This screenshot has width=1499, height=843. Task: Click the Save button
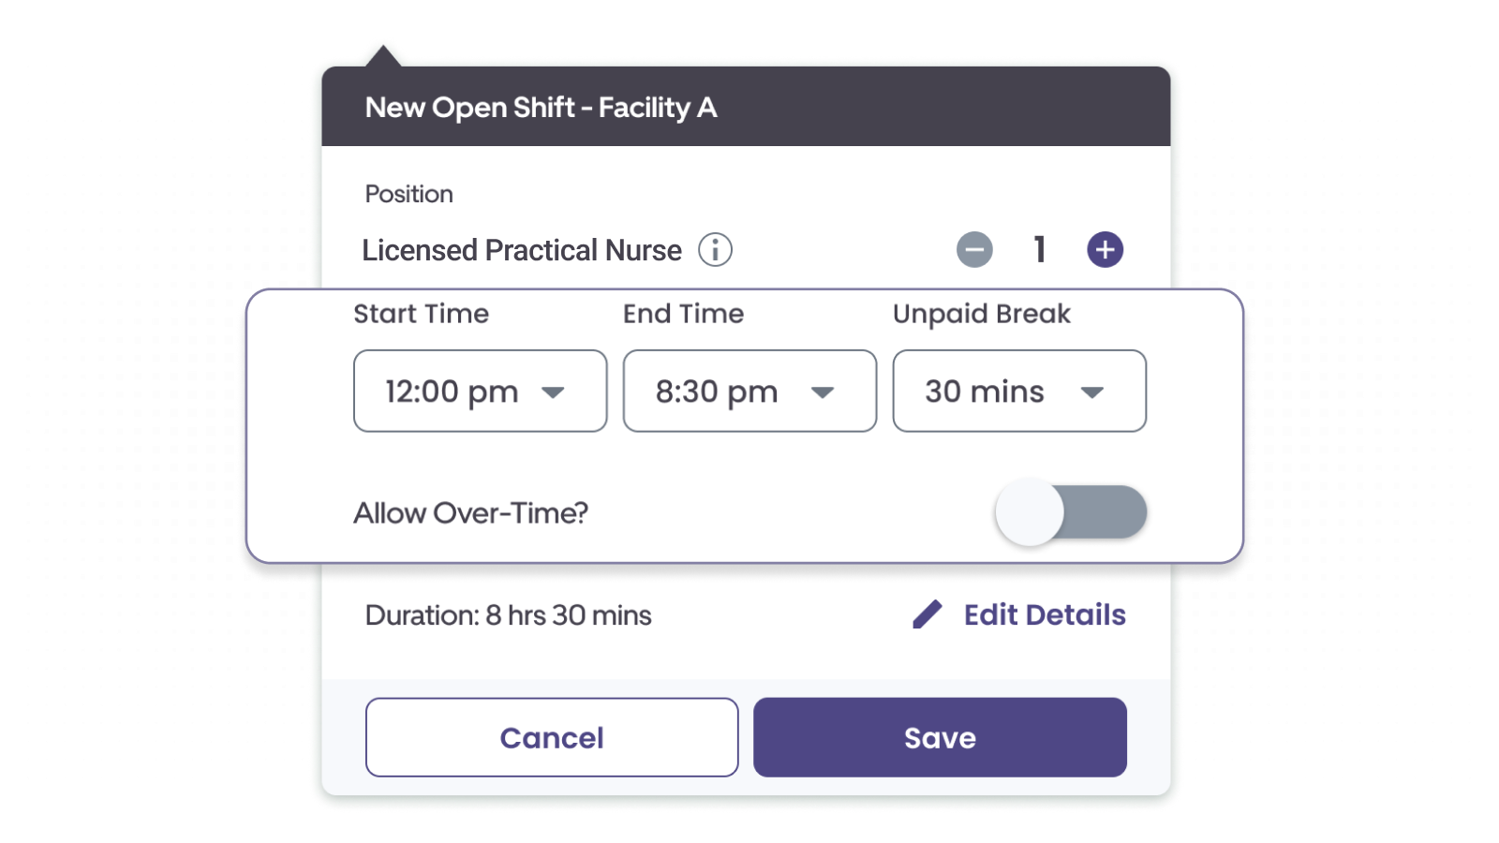(x=939, y=737)
